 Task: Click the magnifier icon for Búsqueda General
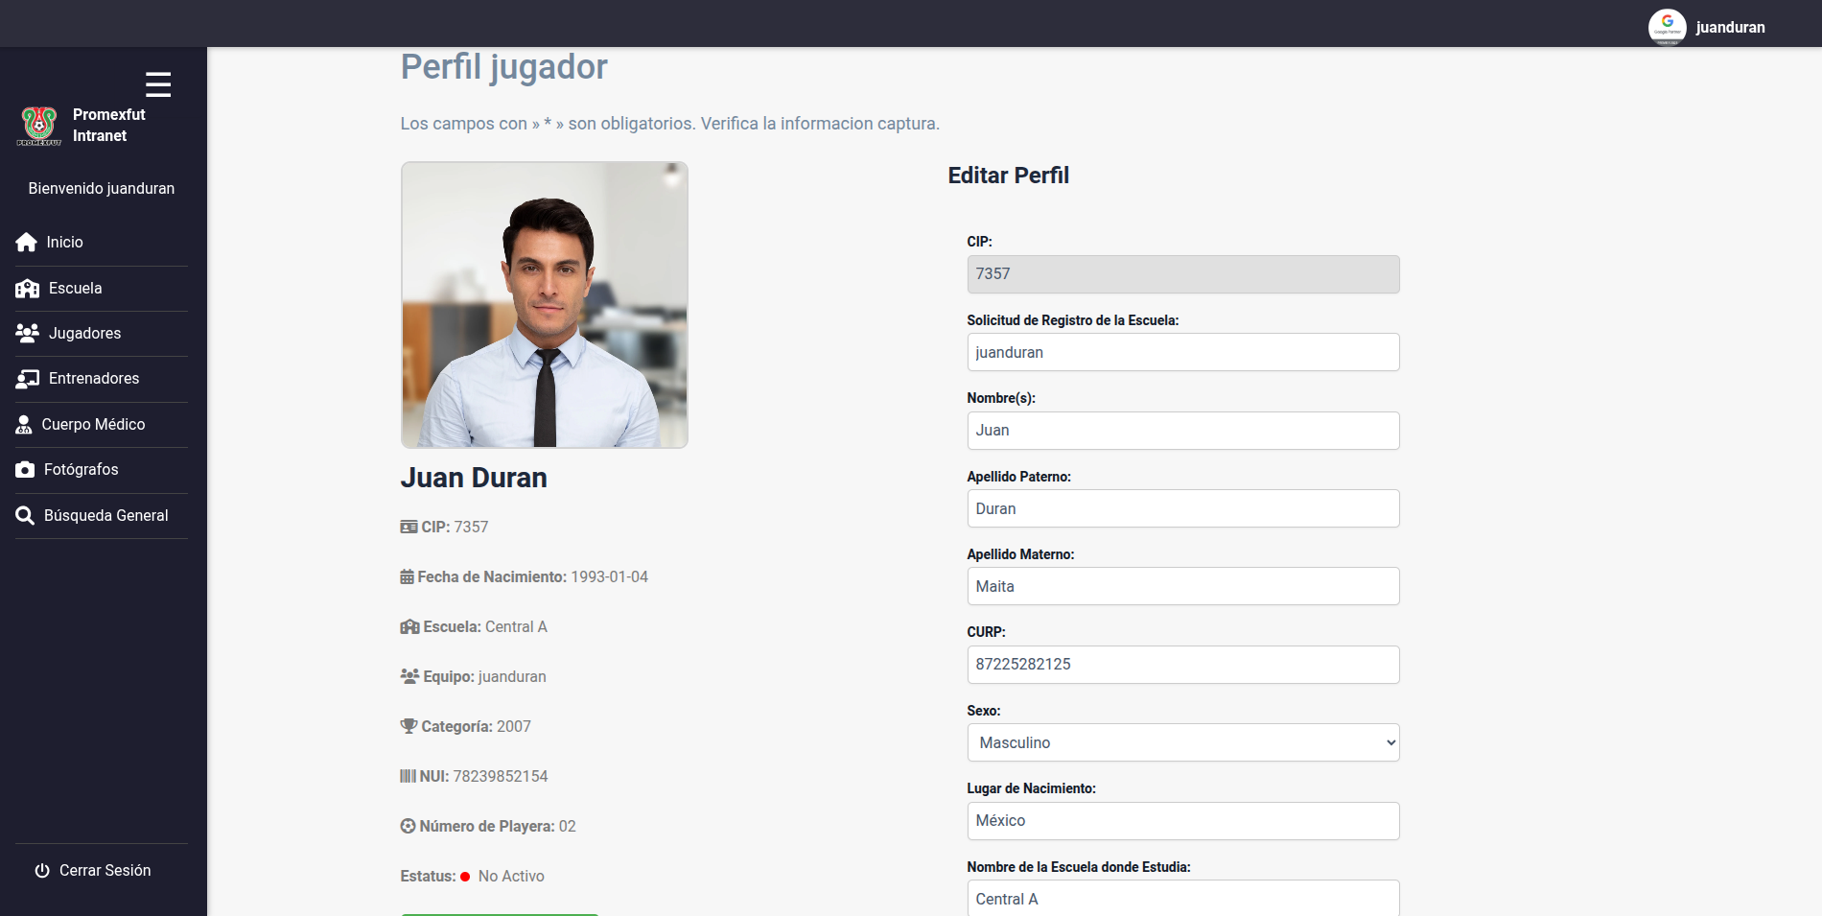click(x=26, y=515)
